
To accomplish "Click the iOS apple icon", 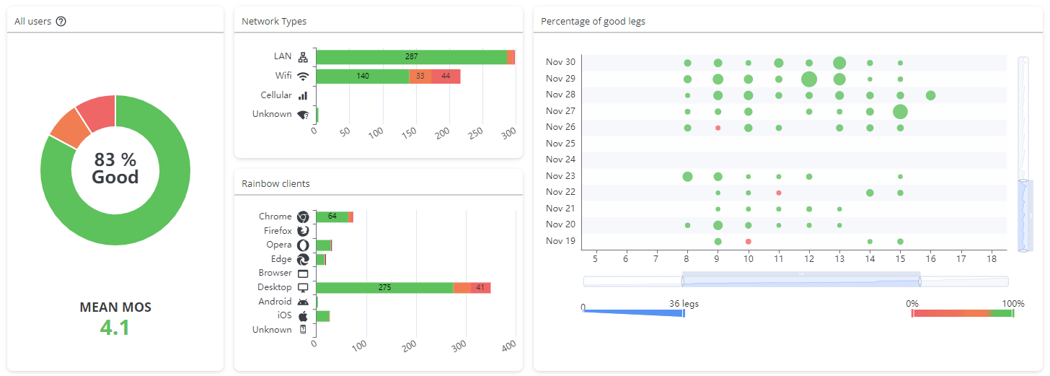I will coord(303,316).
